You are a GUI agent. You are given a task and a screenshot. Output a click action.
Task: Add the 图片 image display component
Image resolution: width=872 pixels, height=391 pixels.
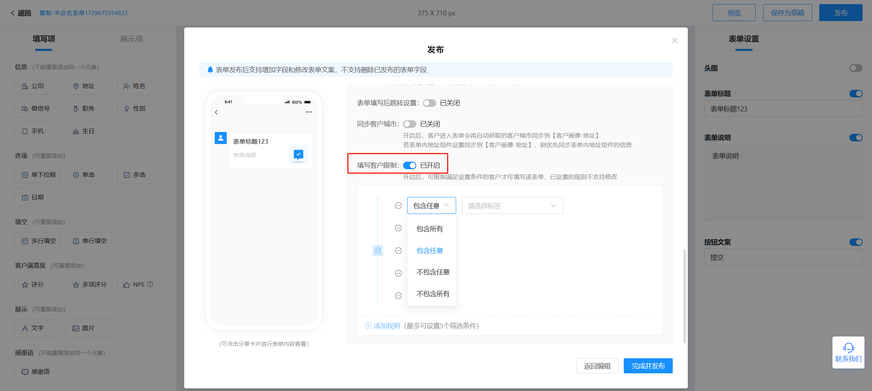[x=89, y=328]
